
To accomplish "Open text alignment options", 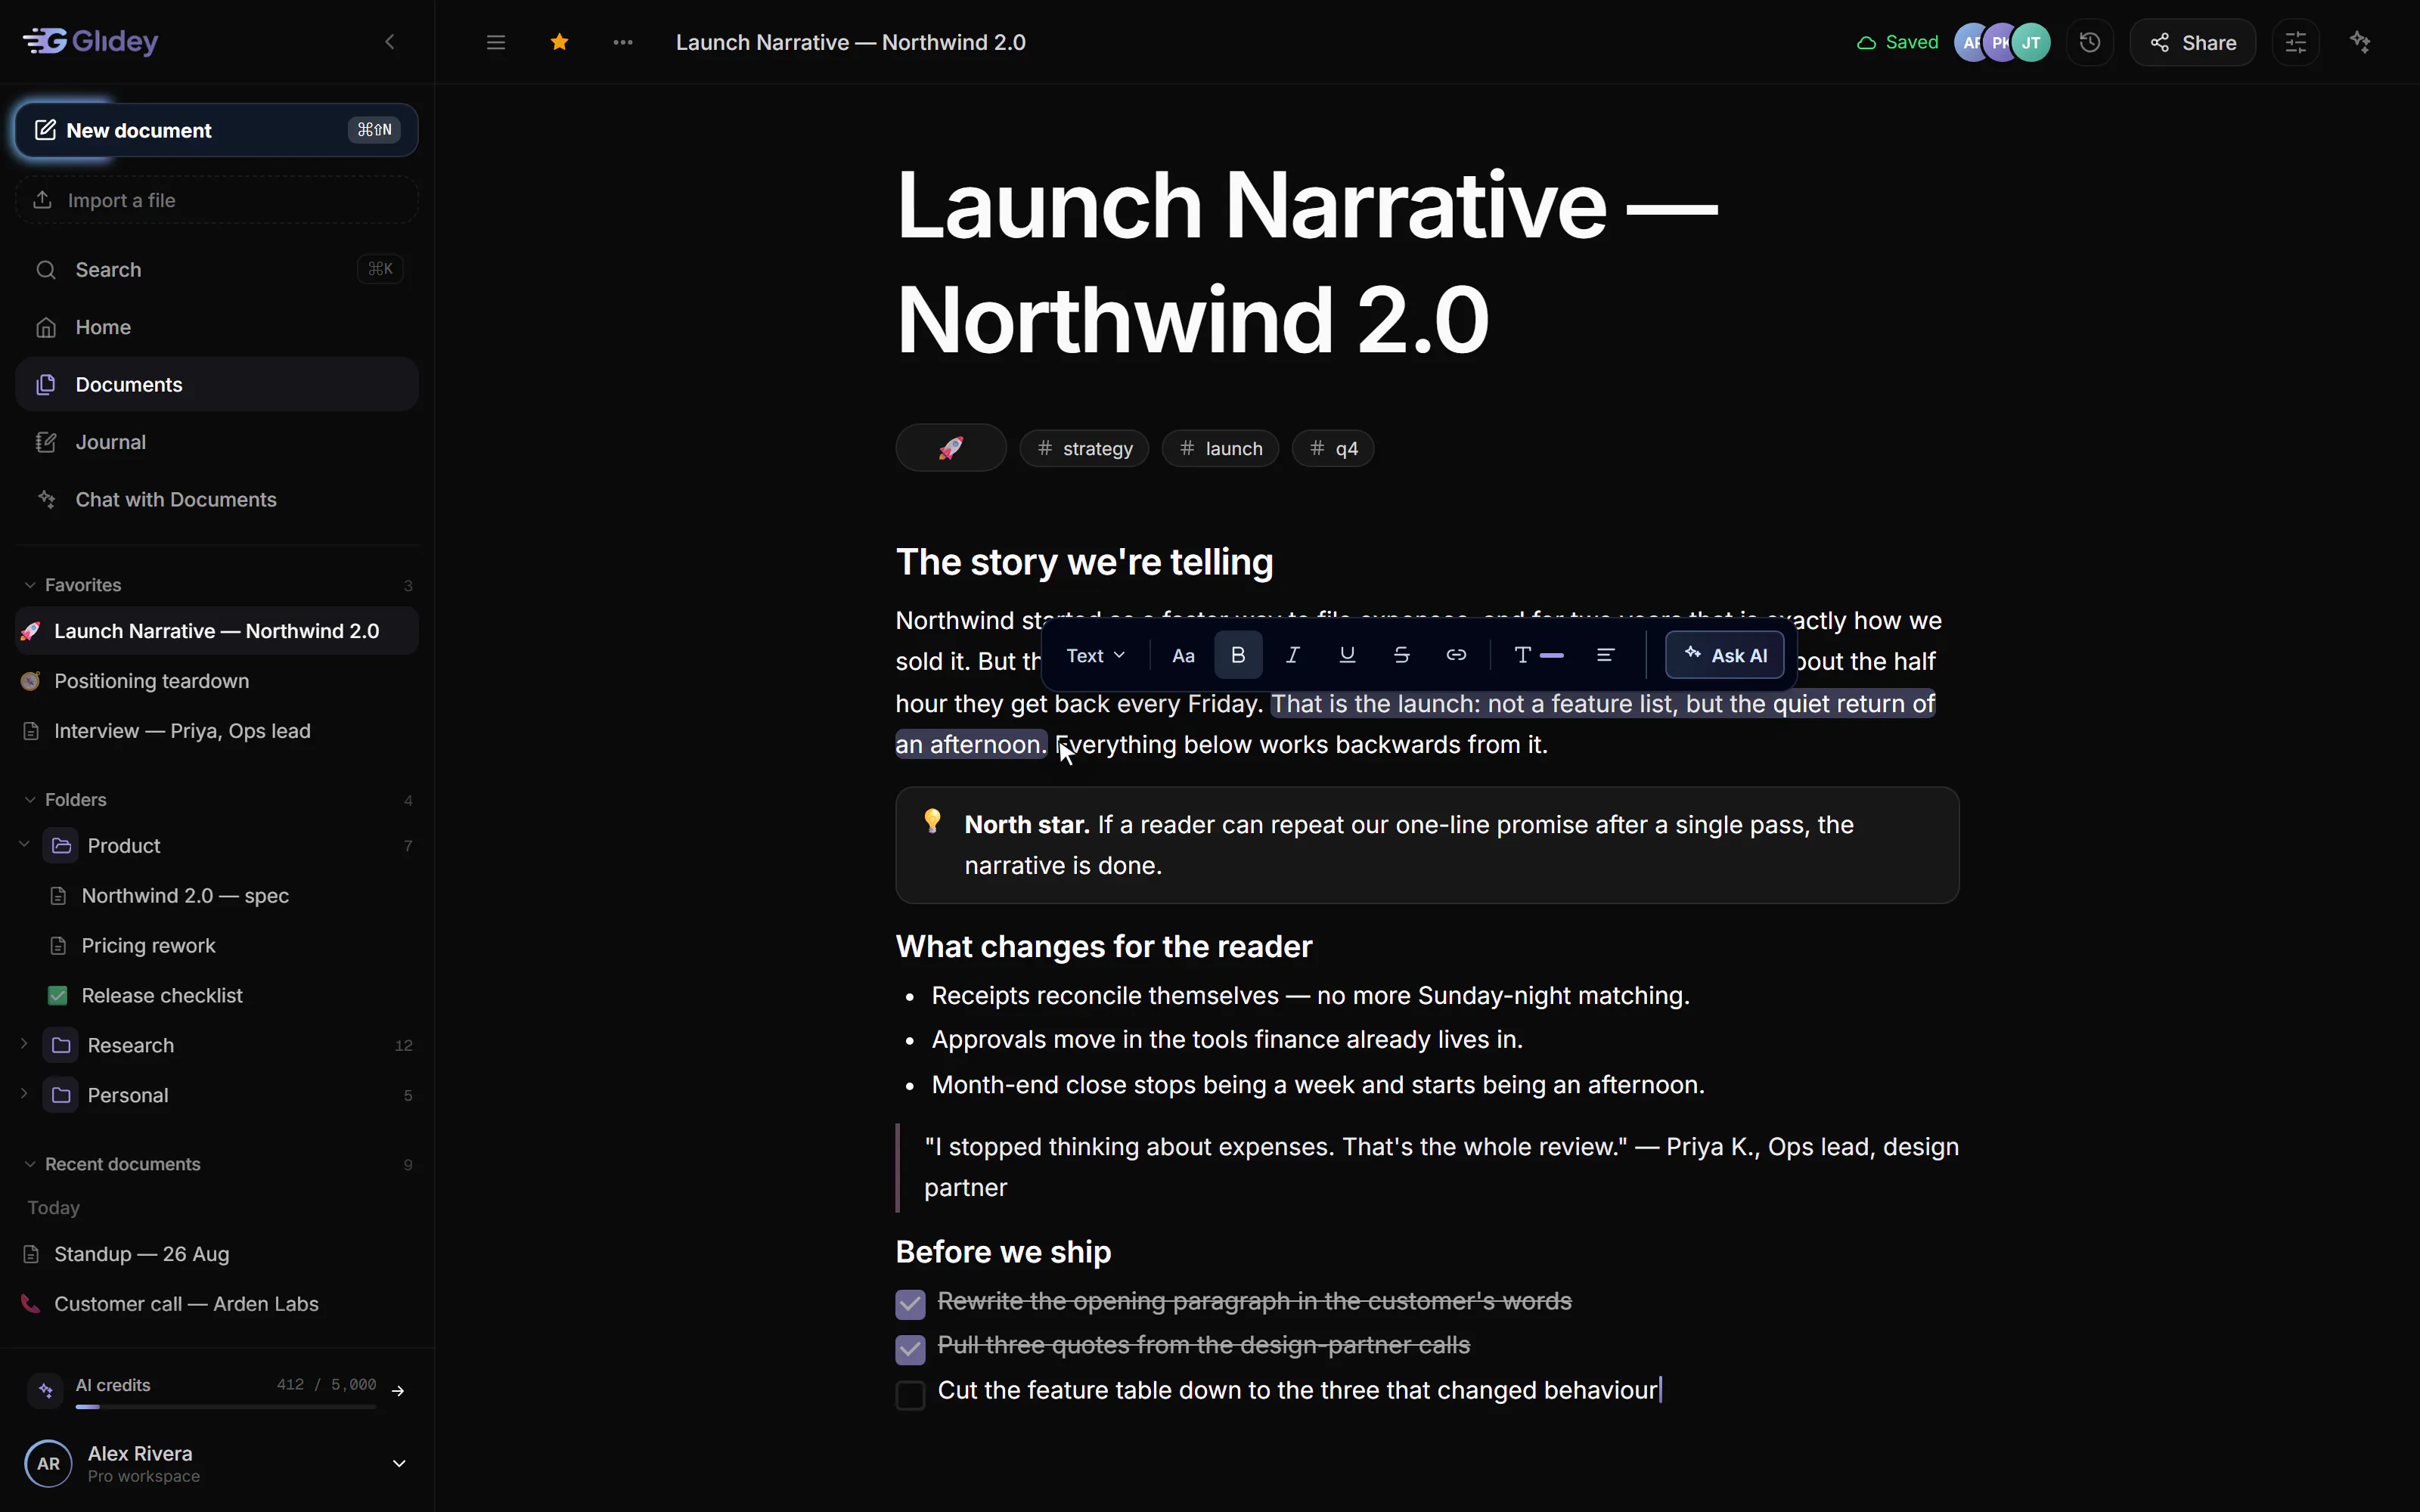I will click(1606, 656).
